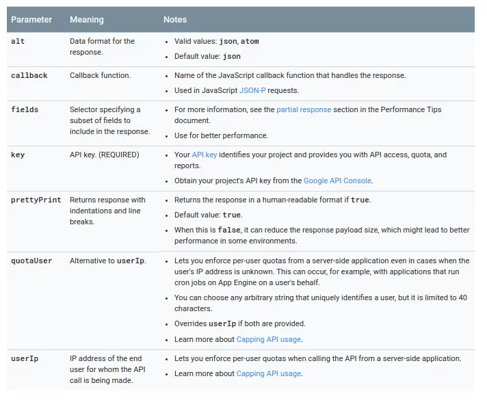Image resolution: width=487 pixels, height=411 pixels.
Task: Click 'Use for better performance' note
Action: click(x=221, y=135)
